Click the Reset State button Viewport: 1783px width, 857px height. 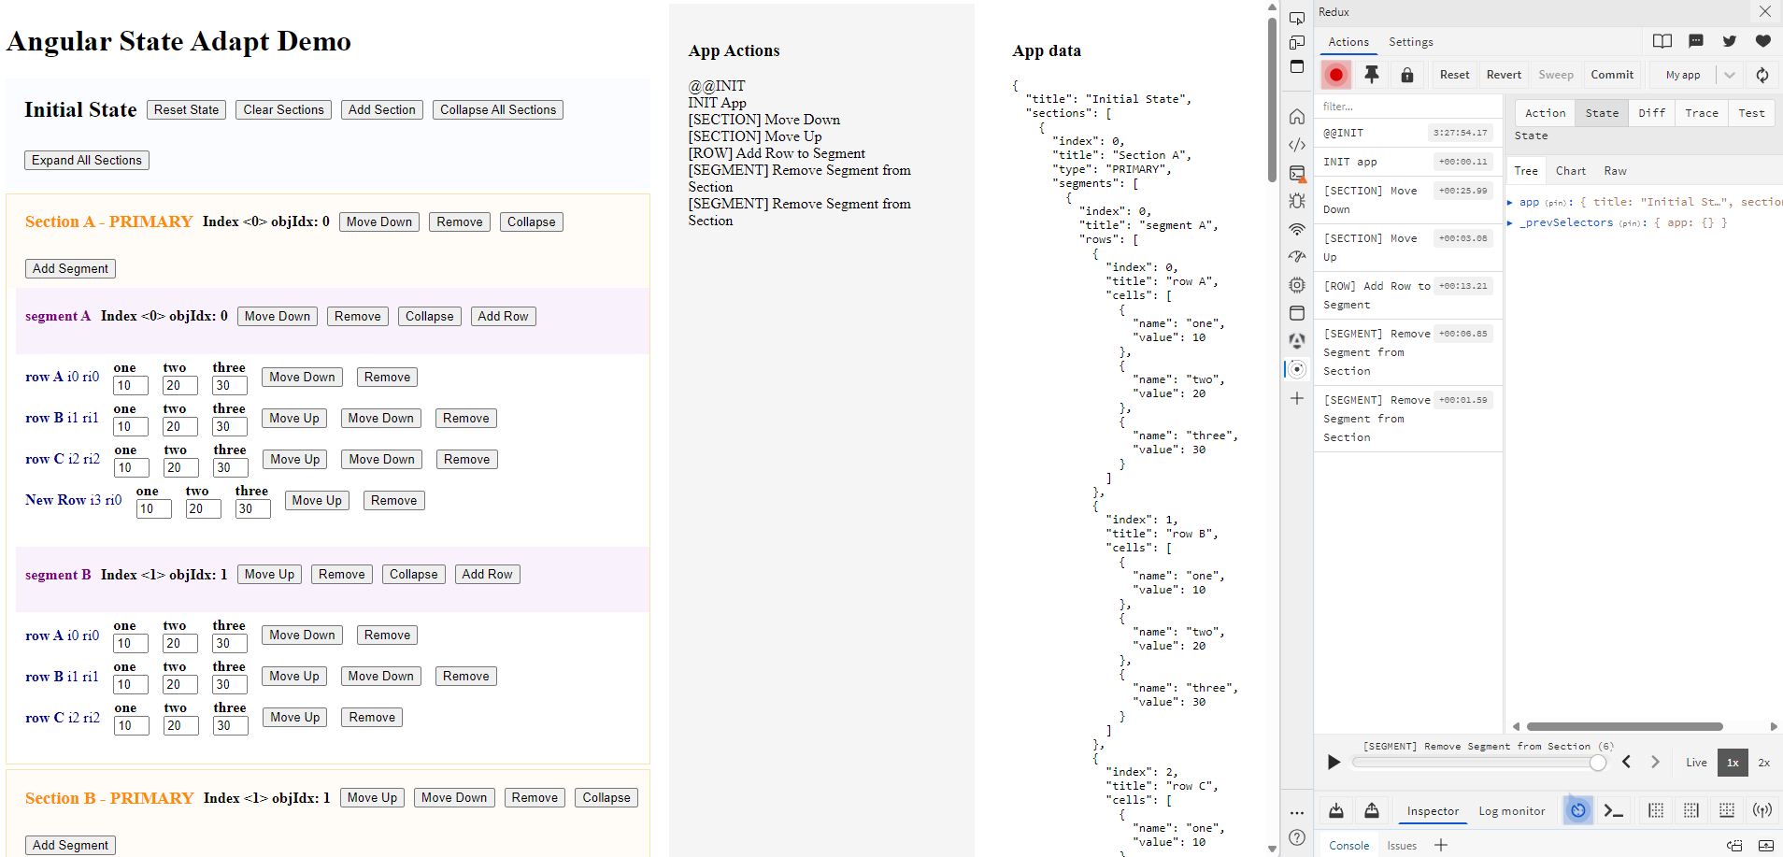[x=186, y=109]
